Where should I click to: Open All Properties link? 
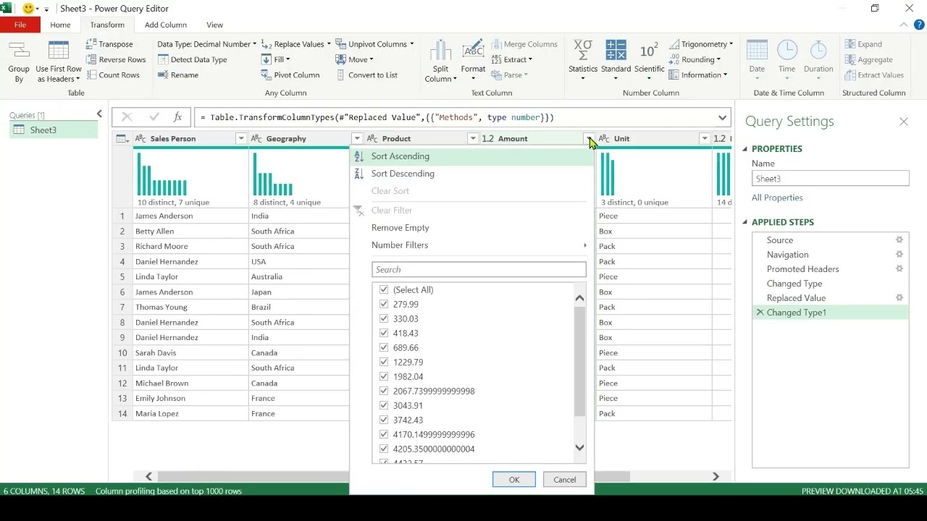click(777, 198)
